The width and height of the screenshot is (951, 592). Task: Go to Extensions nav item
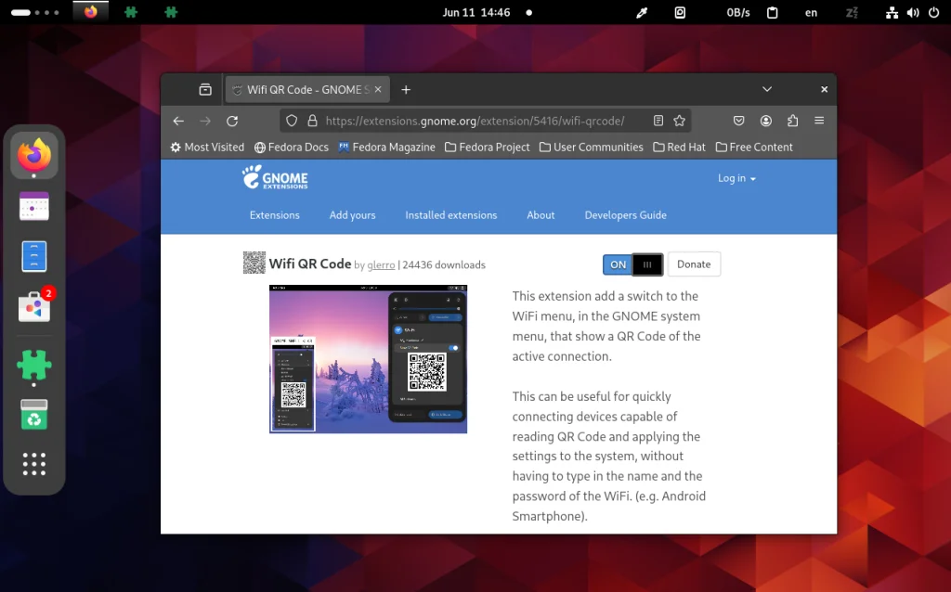click(275, 215)
